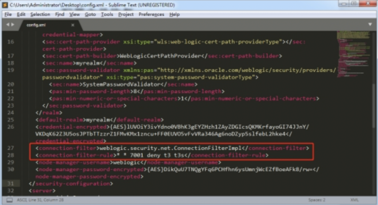Change the XML syntax selector
The width and height of the screenshot is (378, 205).
tap(354, 200)
